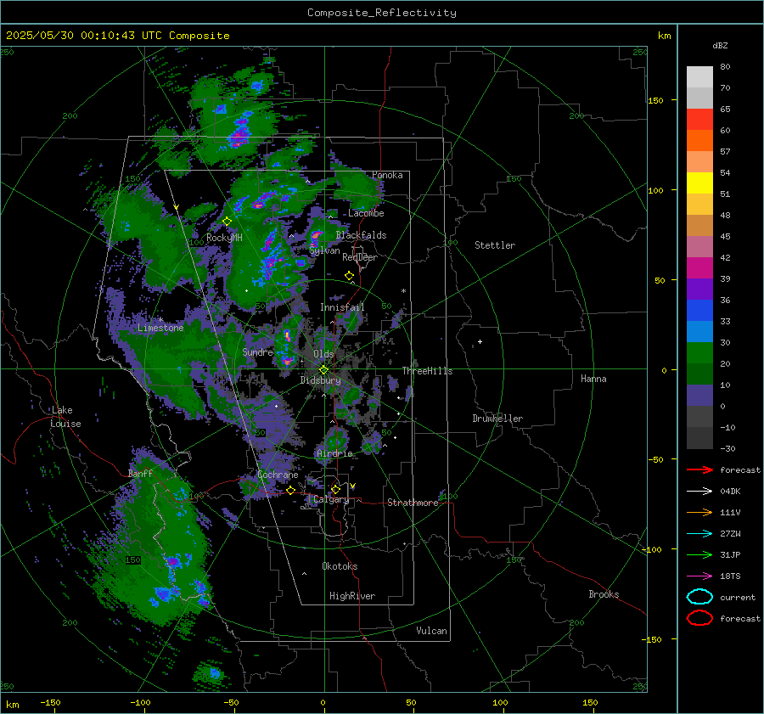Click the ThreeHills city label

coord(427,371)
